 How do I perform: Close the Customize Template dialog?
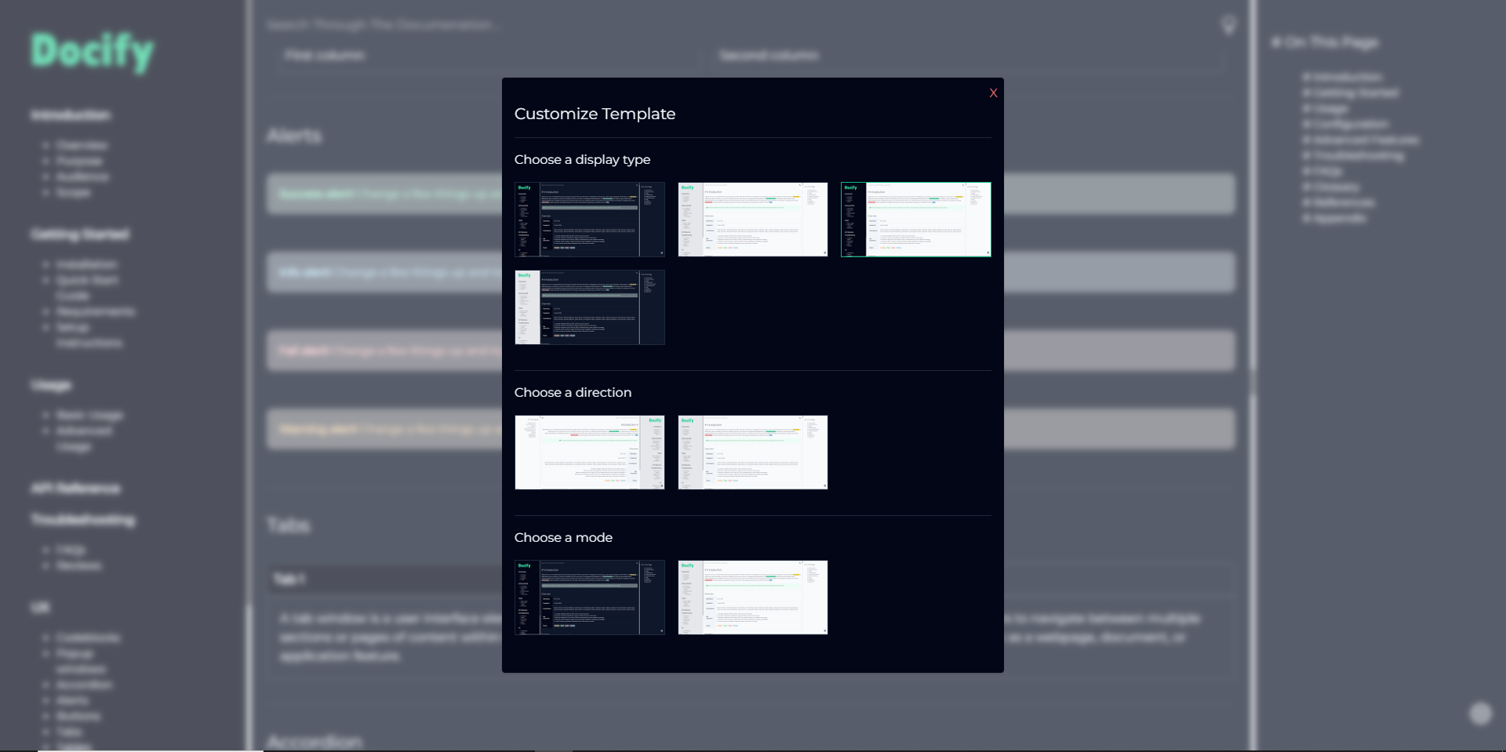coord(993,93)
